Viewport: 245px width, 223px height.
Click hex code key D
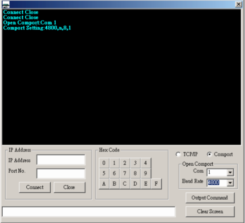[135, 184]
